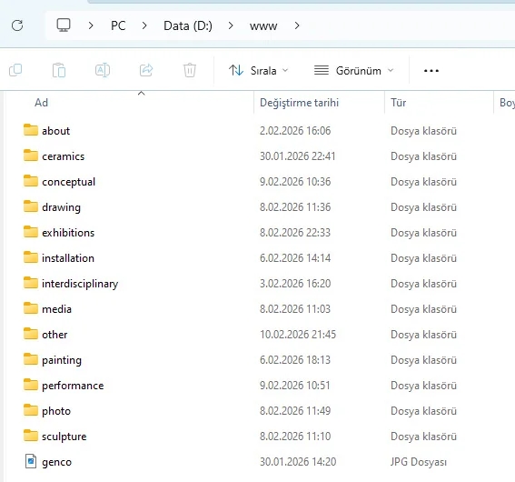The width and height of the screenshot is (515, 482).
Task: Click the Copy toolbar icon
Action: coord(15,70)
